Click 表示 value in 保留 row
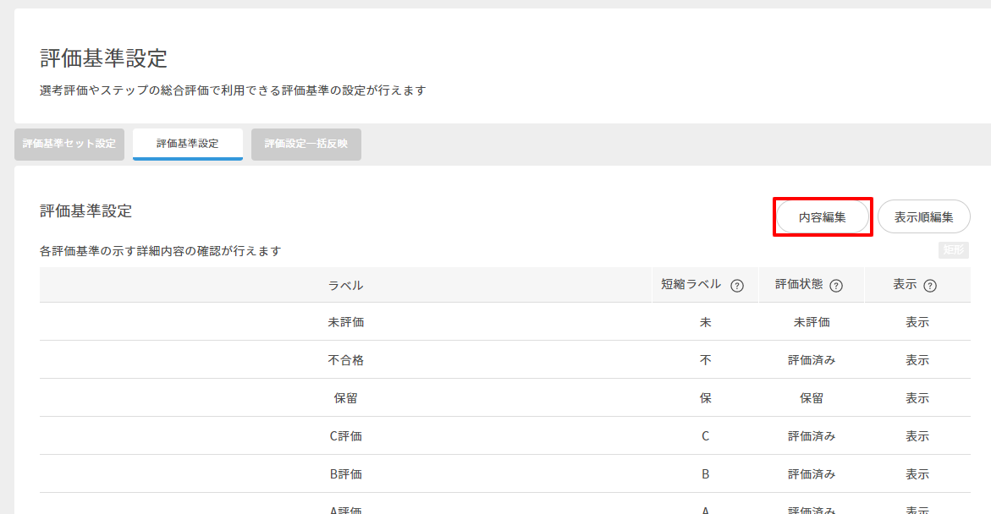This screenshot has width=991, height=514. point(917,398)
